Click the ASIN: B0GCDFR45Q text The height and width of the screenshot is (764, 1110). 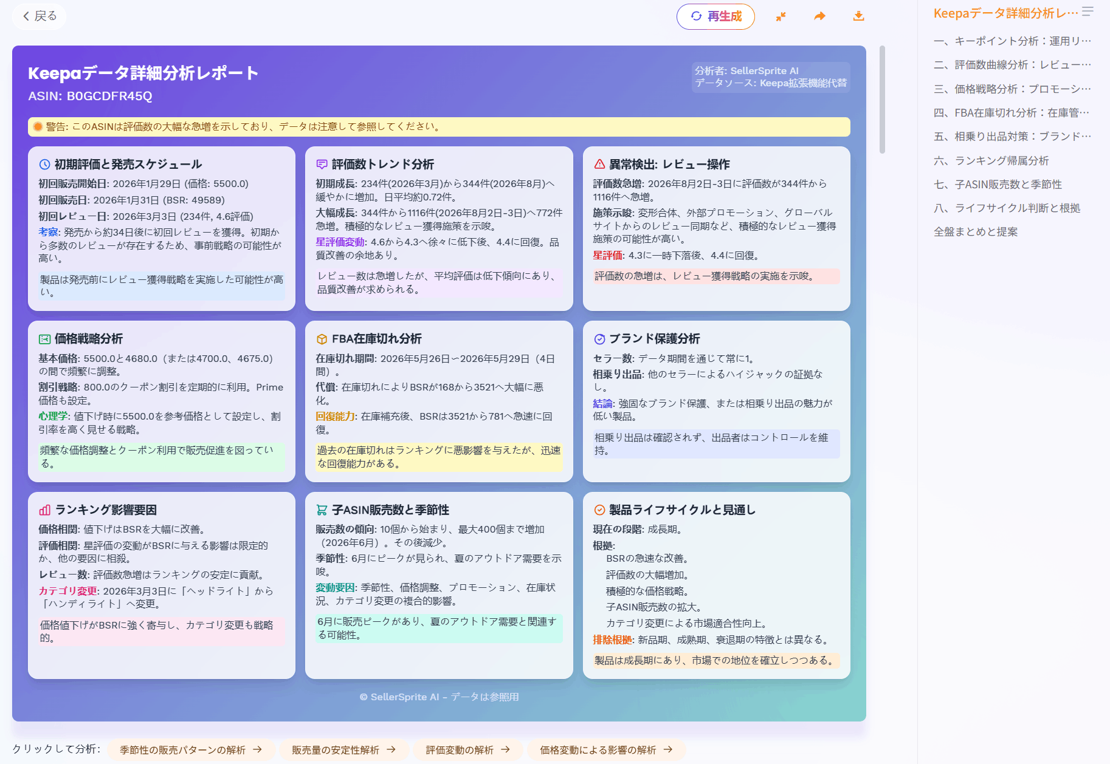pos(90,97)
